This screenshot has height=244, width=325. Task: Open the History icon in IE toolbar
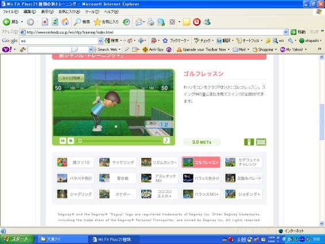[126, 22]
